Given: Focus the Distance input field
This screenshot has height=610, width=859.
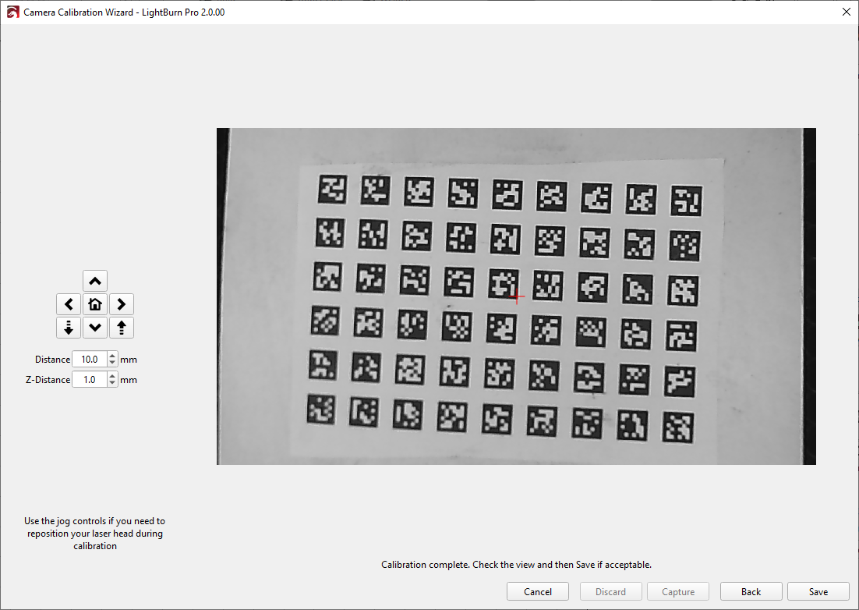Looking at the screenshot, I should pos(89,360).
